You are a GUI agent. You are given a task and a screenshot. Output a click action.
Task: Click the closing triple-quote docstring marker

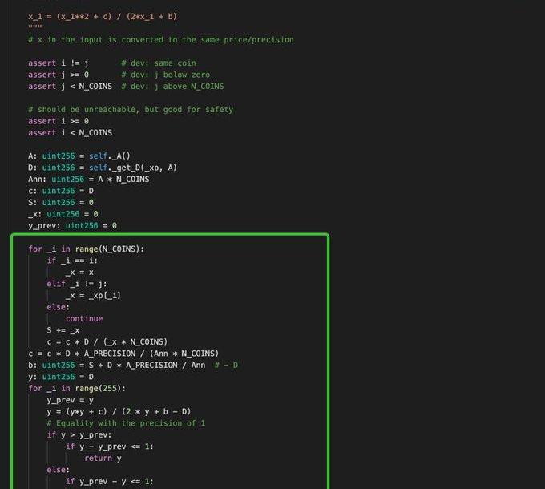tap(34, 27)
